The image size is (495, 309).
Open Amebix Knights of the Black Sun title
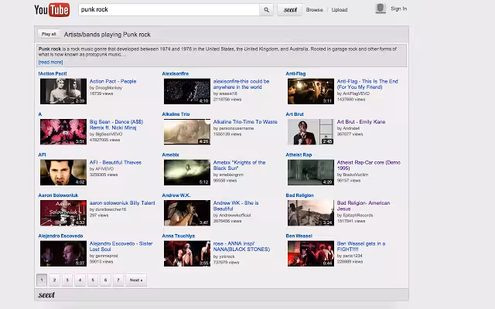(239, 165)
